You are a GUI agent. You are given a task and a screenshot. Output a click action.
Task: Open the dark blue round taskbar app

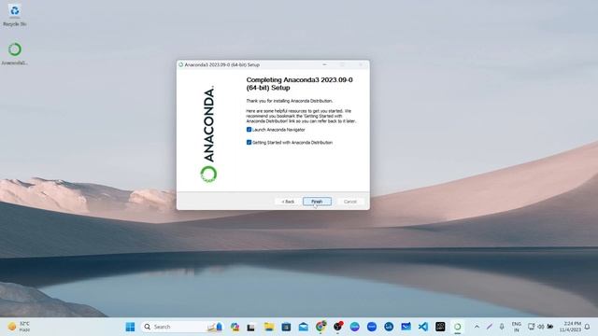(x=389, y=327)
